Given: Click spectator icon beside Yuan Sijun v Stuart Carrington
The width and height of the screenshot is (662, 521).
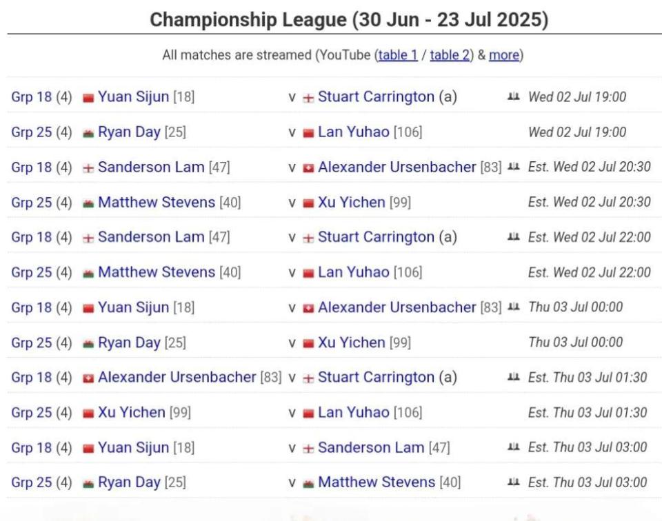Looking at the screenshot, I should (513, 96).
